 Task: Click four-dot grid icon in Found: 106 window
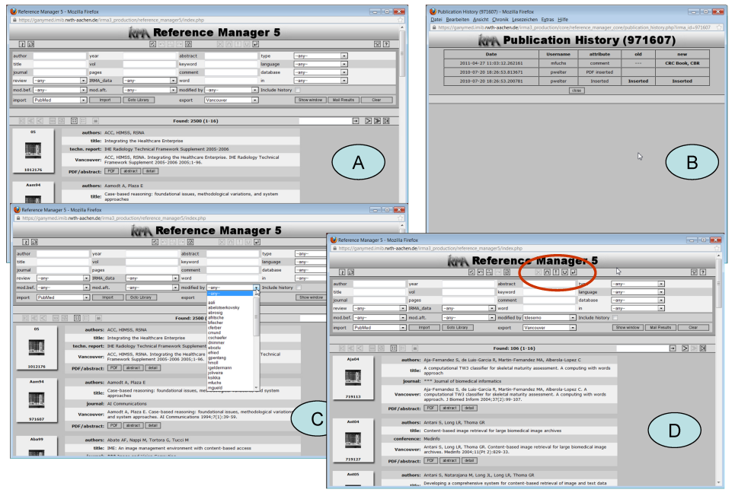[394, 348]
